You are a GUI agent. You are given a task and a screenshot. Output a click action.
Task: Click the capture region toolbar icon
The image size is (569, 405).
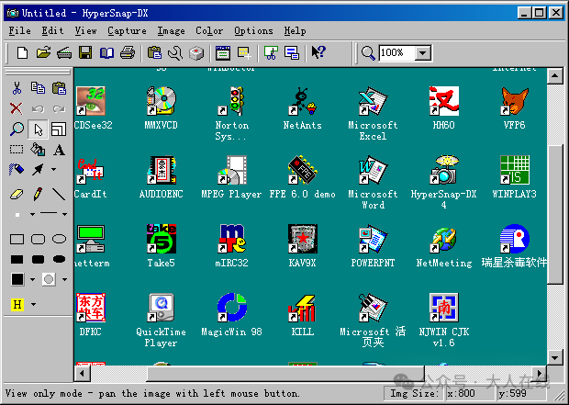[244, 53]
